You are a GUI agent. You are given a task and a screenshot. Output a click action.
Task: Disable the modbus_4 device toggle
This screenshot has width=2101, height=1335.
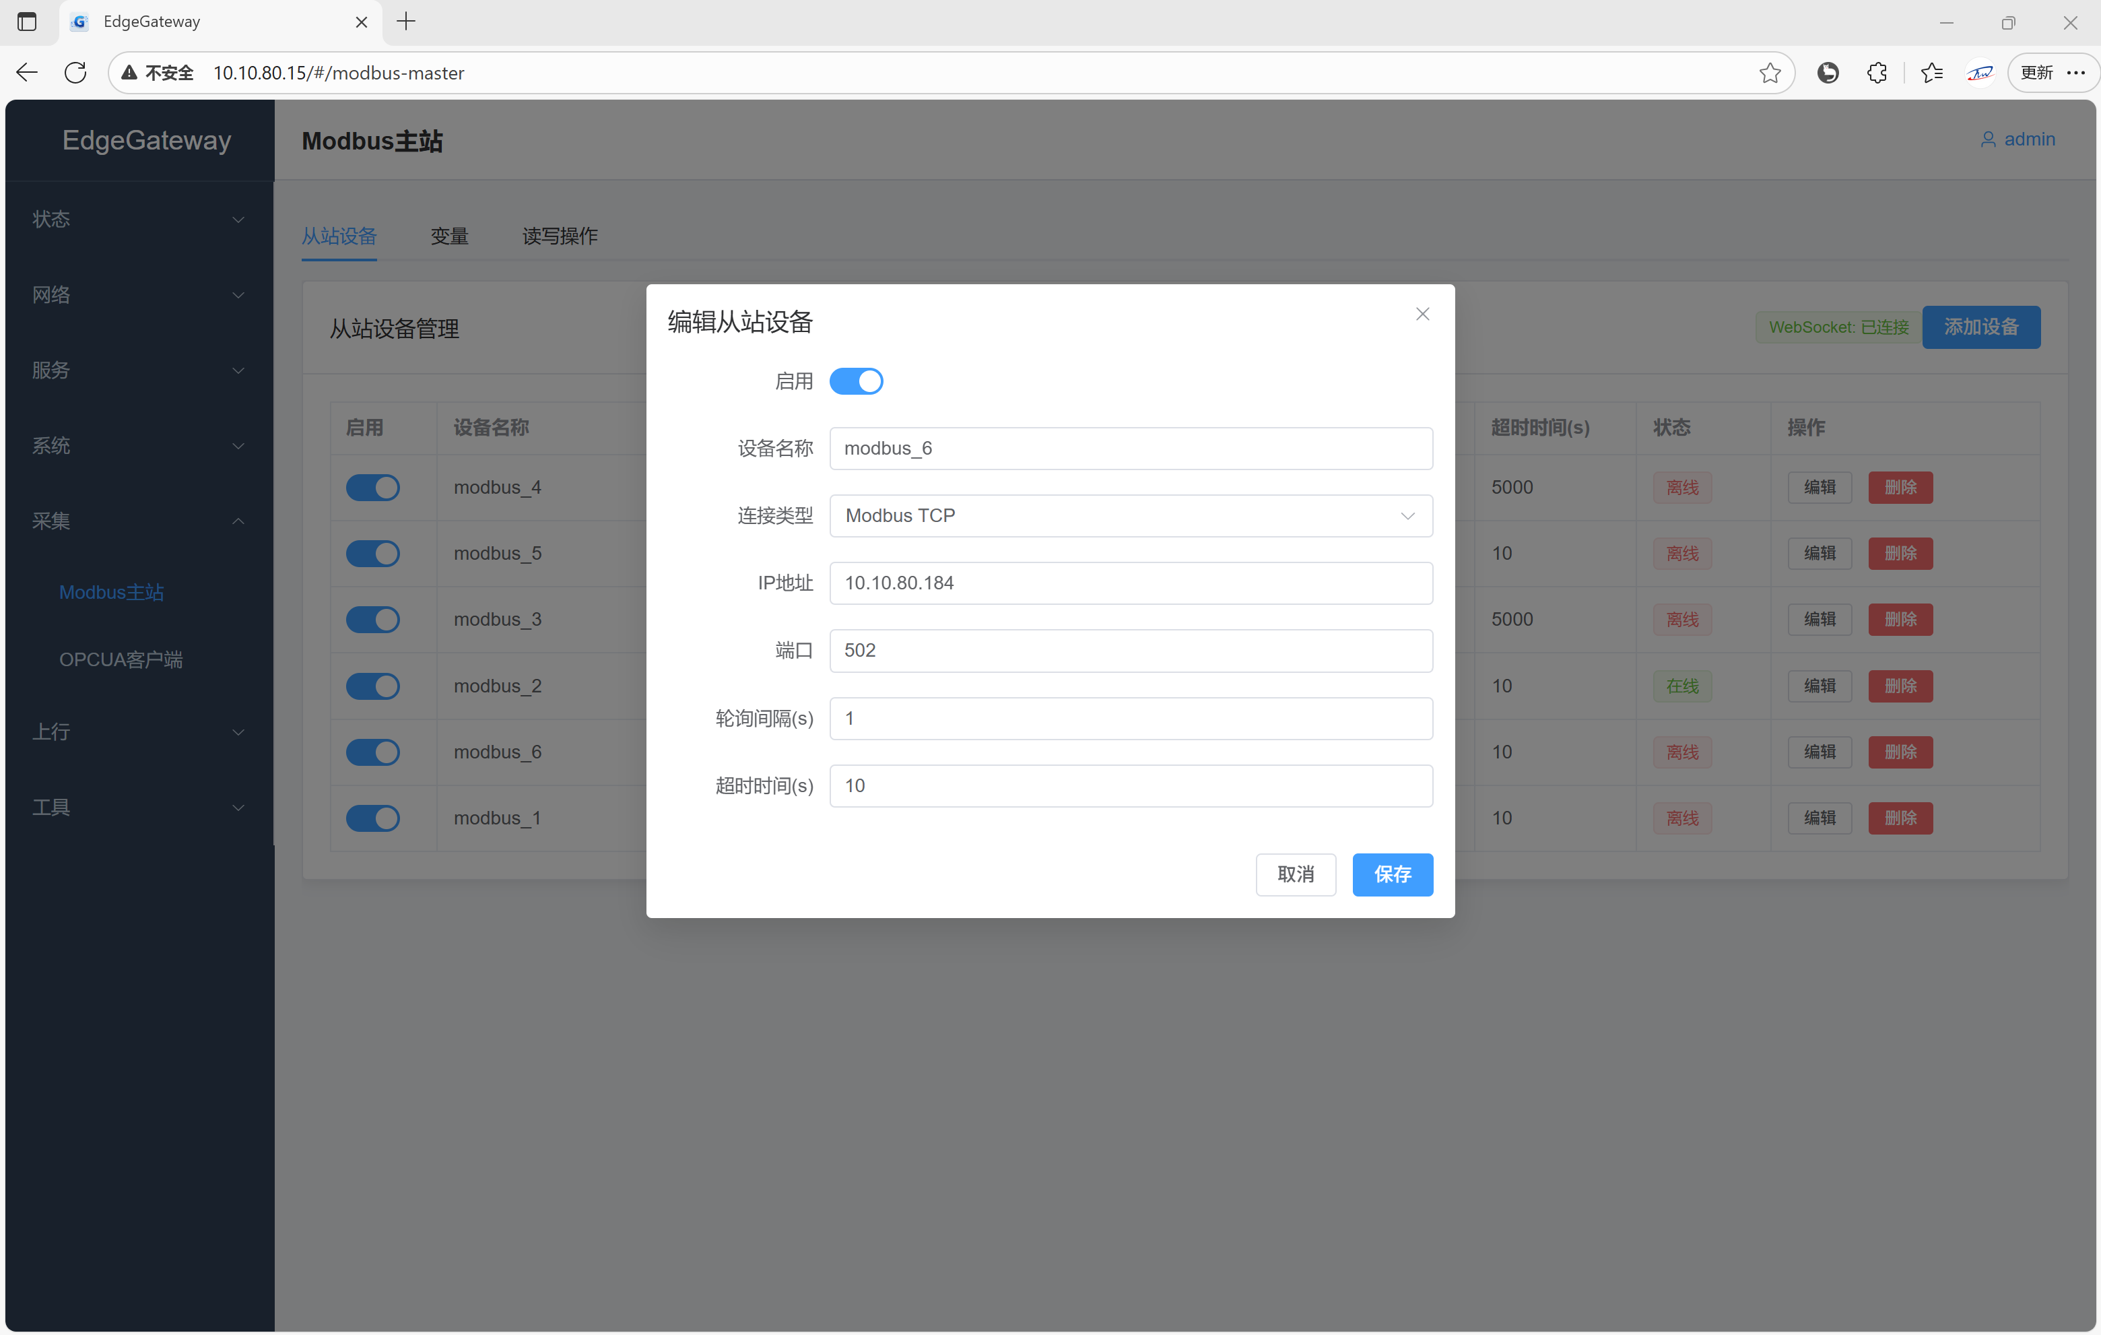(372, 487)
